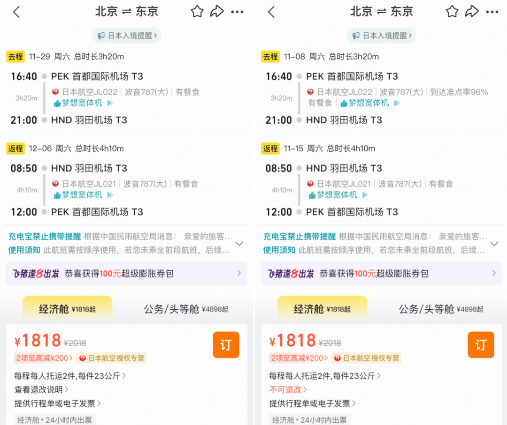Open 日本入境提醒 details via its chevron
This screenshot has width=507, height=425.
pyautogui.click(x=156, y=35)
